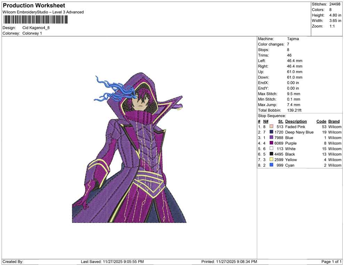Image resolution: width=344 pixels, height=265 pixels.
Task: Click the design name Cid Kageno4_8
Action: (36, 28)
